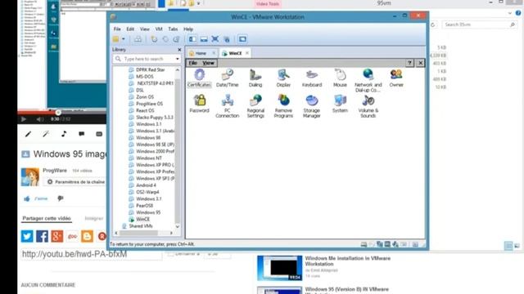Open the power button dropdown arrow in toolbar
Image resolution: width=524 pixels, height=294 pixels.
tap(124, 39)
